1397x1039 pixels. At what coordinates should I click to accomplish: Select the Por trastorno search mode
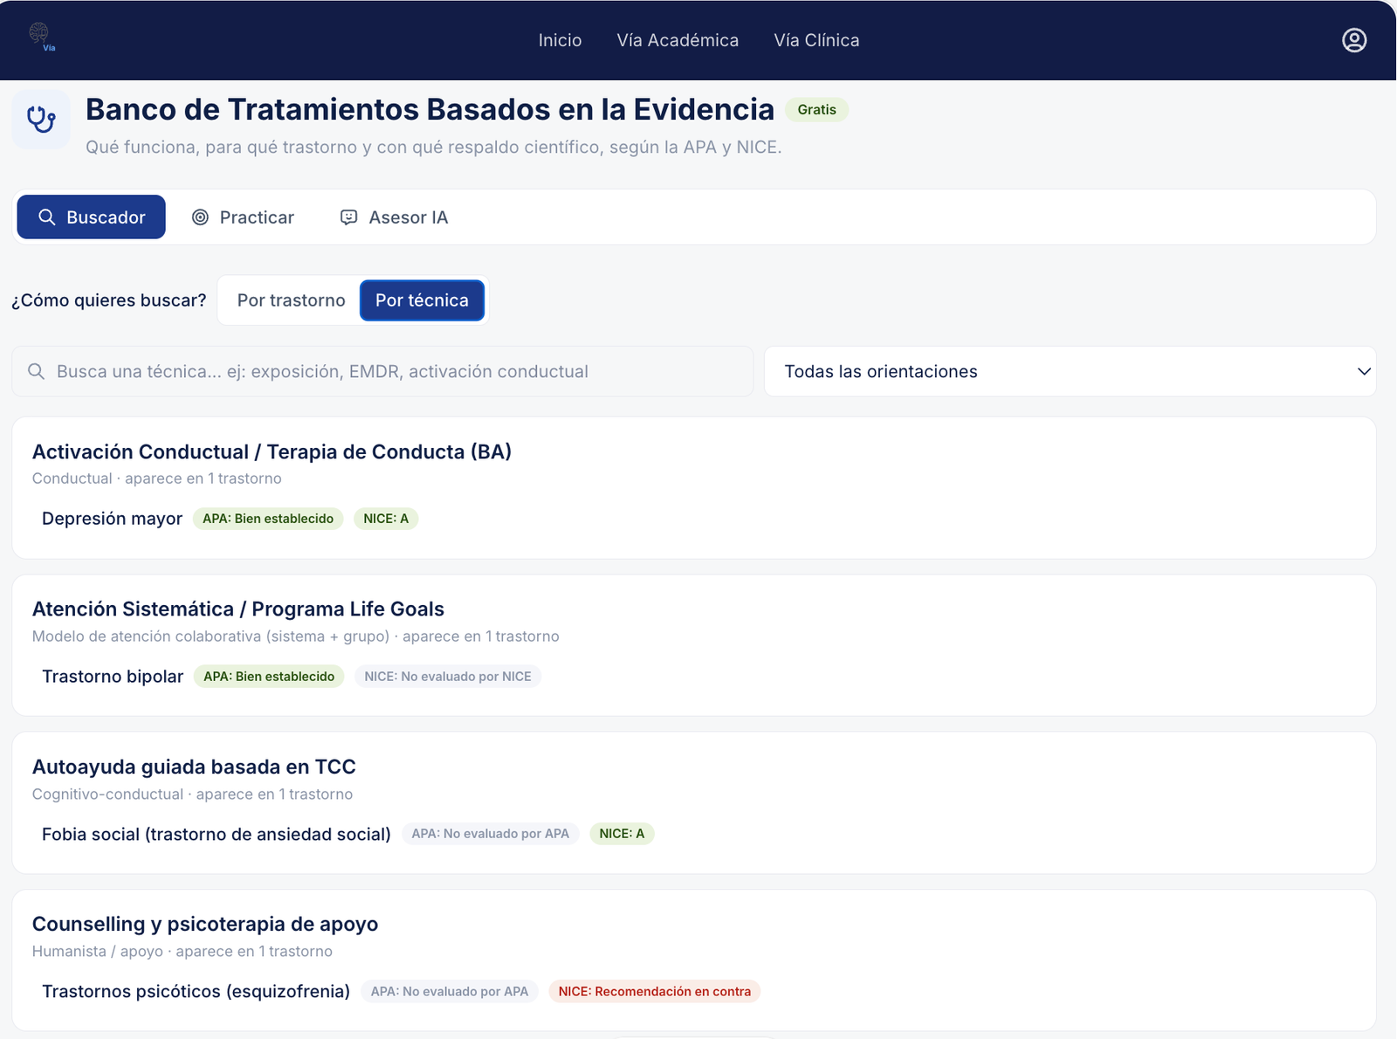coord(292,300)
